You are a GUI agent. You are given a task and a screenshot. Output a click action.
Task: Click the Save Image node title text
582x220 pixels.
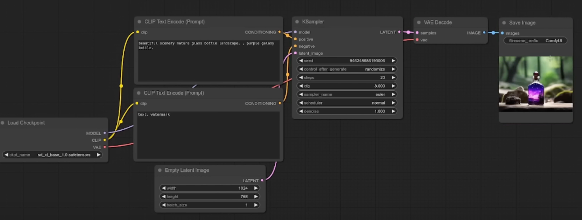[522, 23]
